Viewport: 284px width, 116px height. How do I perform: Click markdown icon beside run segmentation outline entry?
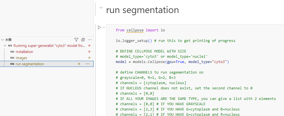12,64
